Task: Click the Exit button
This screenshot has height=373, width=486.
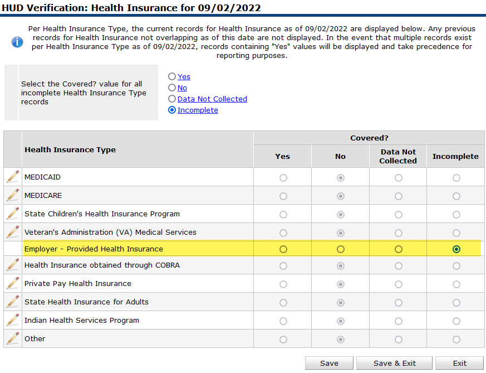Action: point(459,362)
